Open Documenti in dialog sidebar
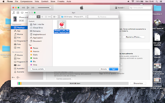The width and height of the screenshot is (165, 103). tap(36, 41)
